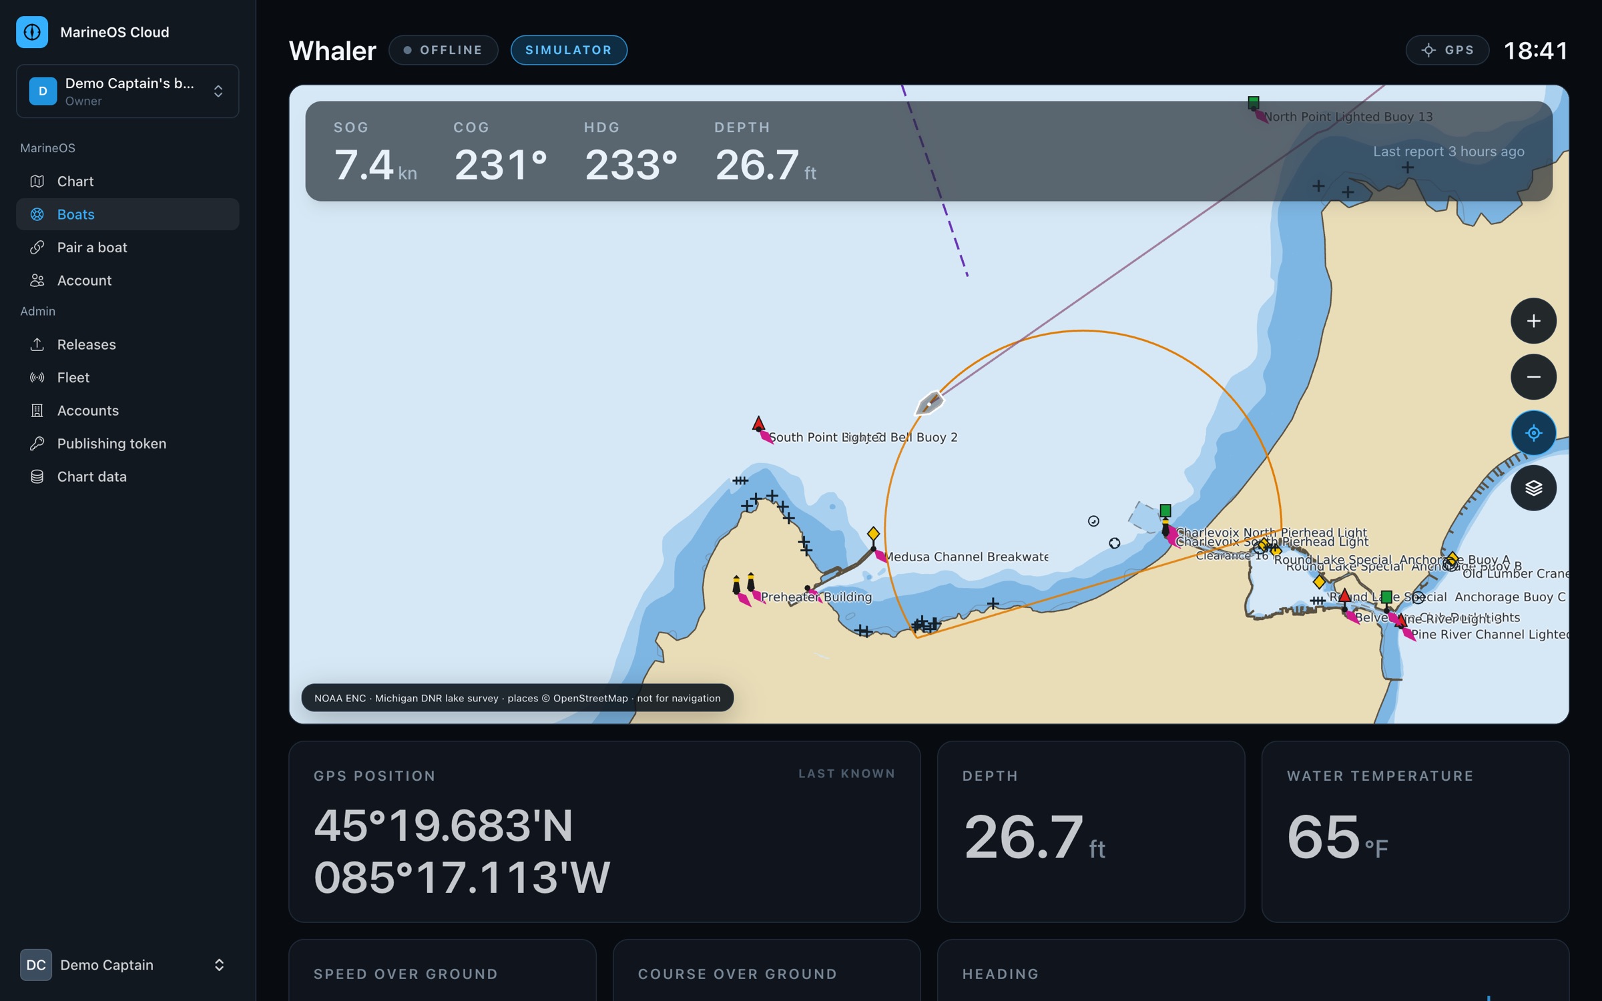Click the COG 231° readout
Image resolution: width=1602 pixels, height=1001 pixels.
(x=501, y=152)
